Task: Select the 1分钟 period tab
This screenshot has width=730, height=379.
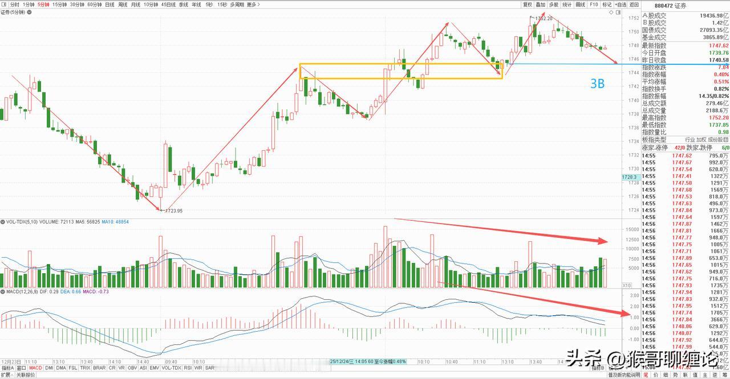Action: 29,5
